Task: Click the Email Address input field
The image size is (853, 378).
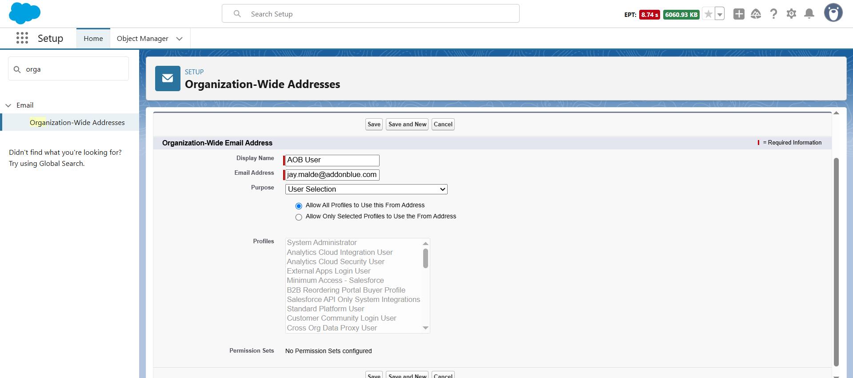Action: [x=332, y=175]
